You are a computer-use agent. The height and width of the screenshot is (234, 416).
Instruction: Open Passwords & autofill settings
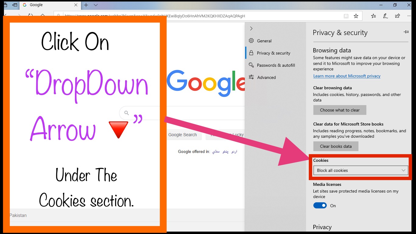[x=276, y=65]
